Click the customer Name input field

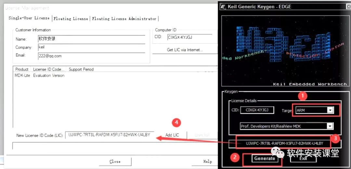coord(92,39)
